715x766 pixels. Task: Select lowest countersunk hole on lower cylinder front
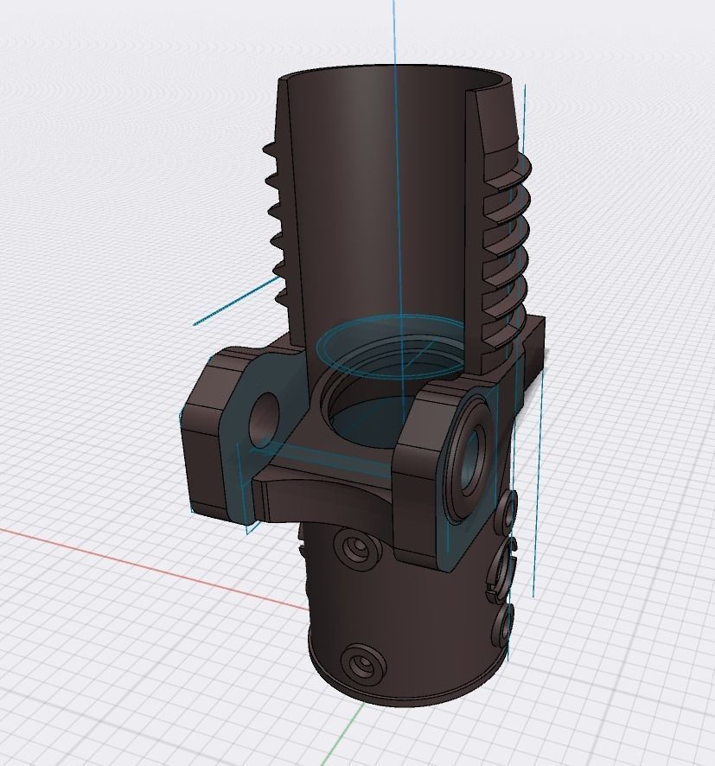tap(363, 663)
